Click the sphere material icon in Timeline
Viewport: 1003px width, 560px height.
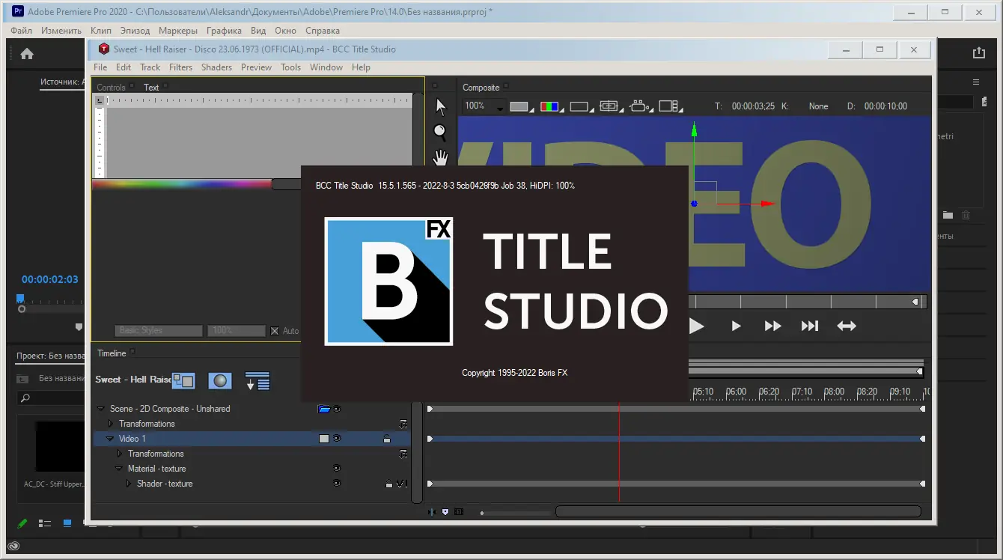click(x=220, y=380)
